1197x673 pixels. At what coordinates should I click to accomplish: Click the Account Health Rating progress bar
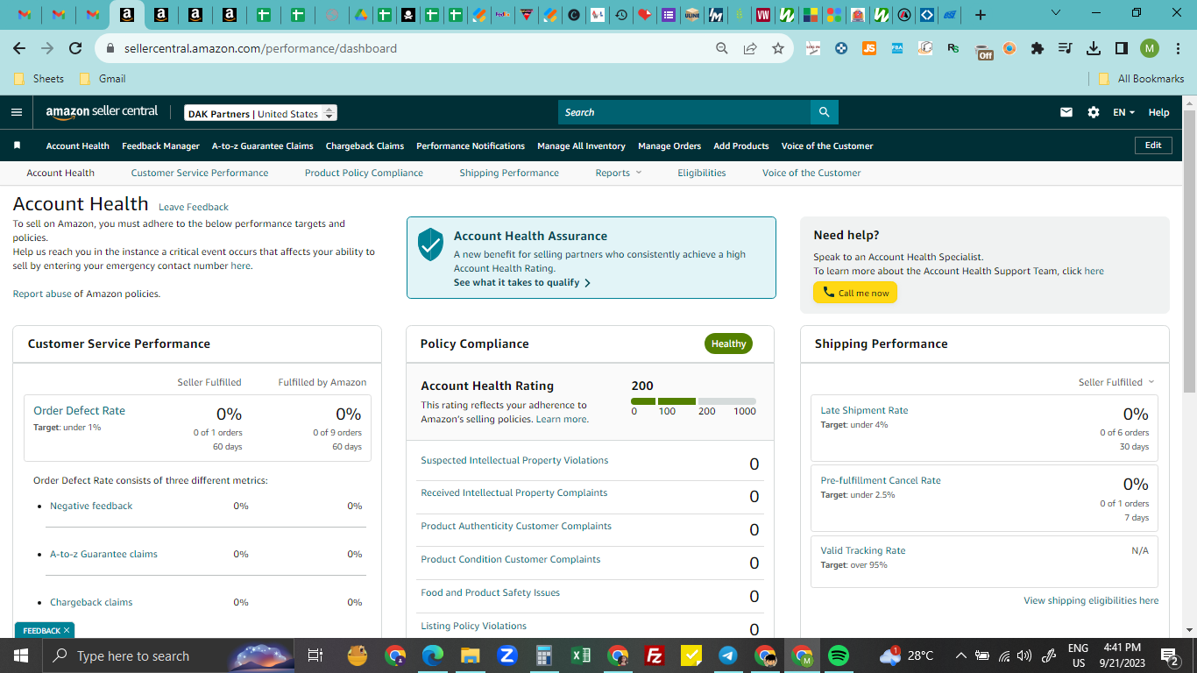coord(693,401)
